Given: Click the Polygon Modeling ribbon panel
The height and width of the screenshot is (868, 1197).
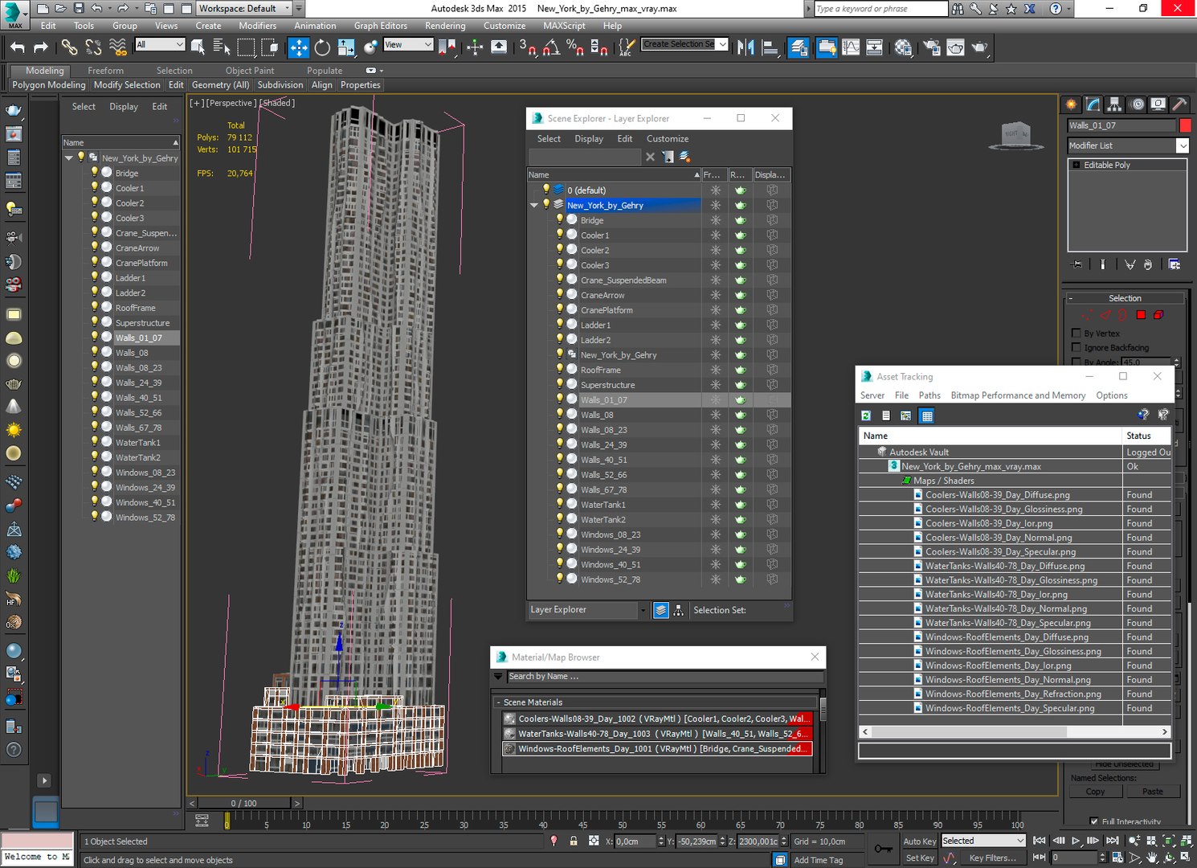Looking at the screenshot, I should pos(48,85).
